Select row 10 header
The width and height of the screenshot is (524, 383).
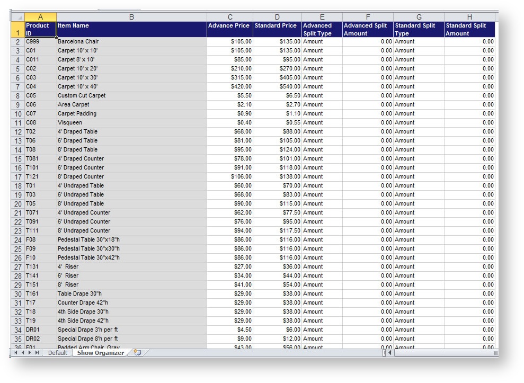(17, 114)
